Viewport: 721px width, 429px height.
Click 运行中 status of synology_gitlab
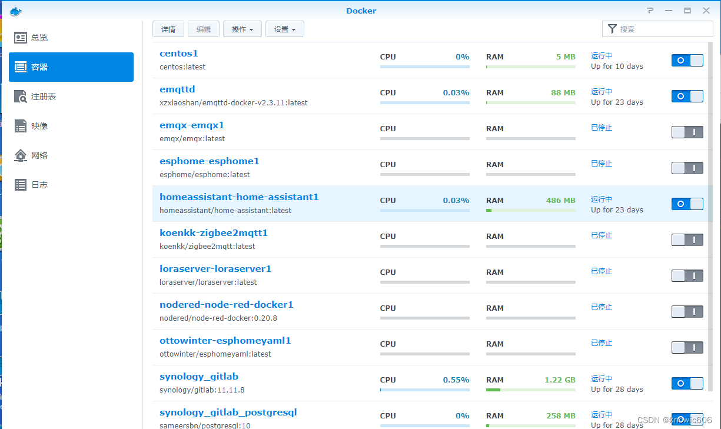pyautogui.click(x=602, y=379)
